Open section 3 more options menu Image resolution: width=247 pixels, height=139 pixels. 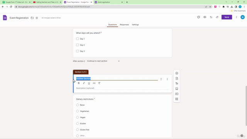click(x=167, y=79)
